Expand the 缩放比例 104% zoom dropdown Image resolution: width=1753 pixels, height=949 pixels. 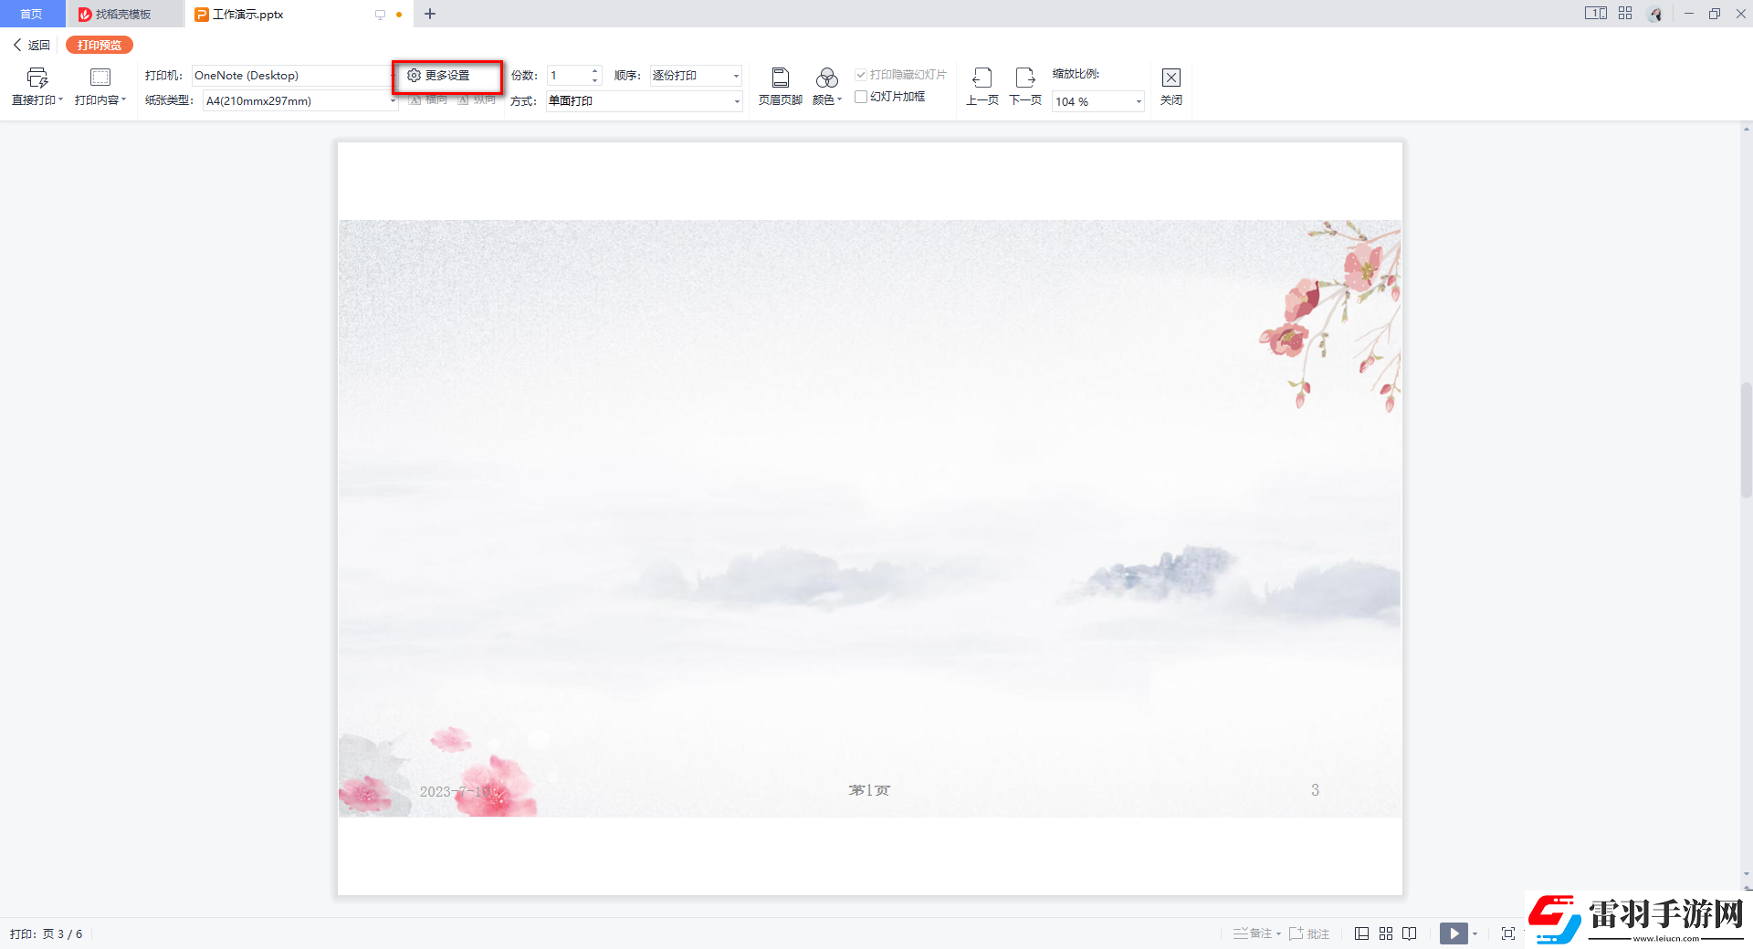[1139, 102]
